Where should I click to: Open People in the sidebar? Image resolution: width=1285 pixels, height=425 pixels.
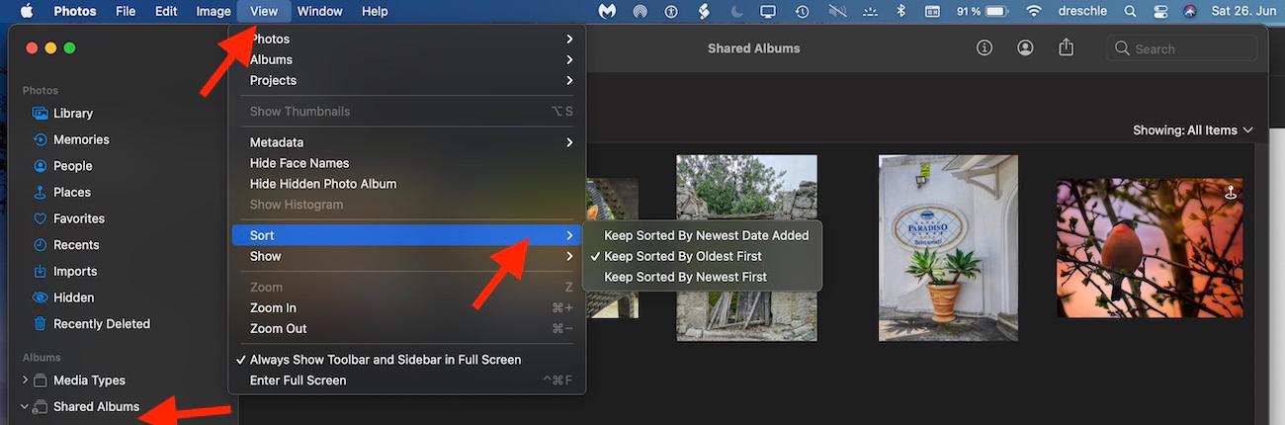click(72, 166)
